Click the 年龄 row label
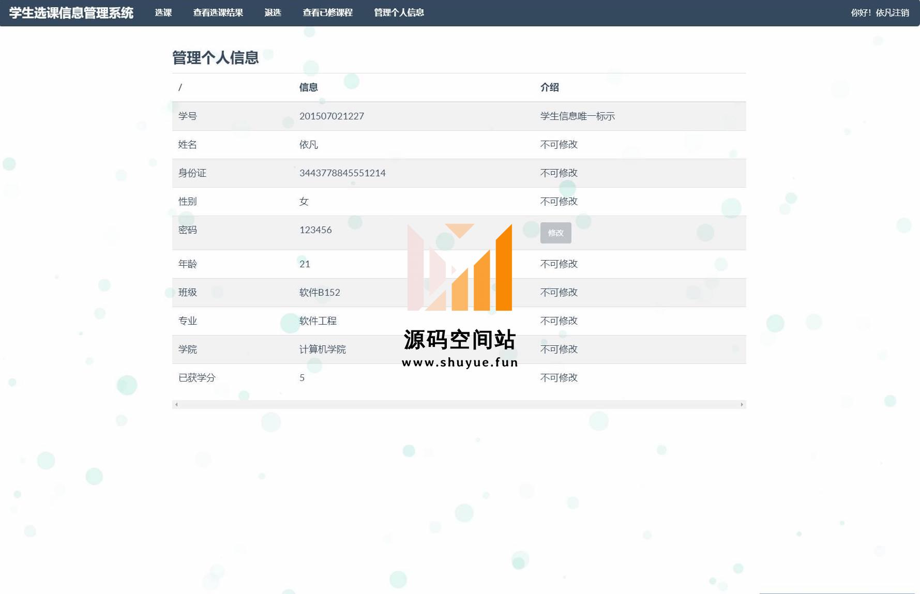Screen dimensions: 920x594 click(188, 264)
